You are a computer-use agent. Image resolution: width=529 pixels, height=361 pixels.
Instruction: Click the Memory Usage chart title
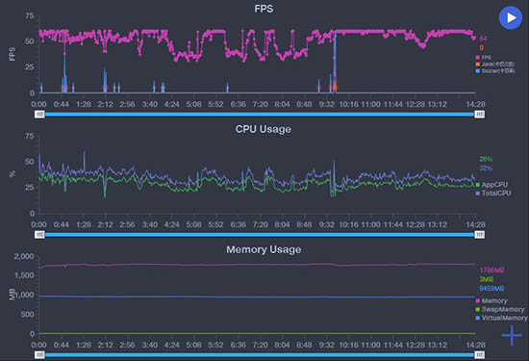(x=264, y=249)
